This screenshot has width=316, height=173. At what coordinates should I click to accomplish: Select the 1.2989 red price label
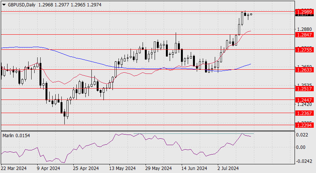point(304,12)
